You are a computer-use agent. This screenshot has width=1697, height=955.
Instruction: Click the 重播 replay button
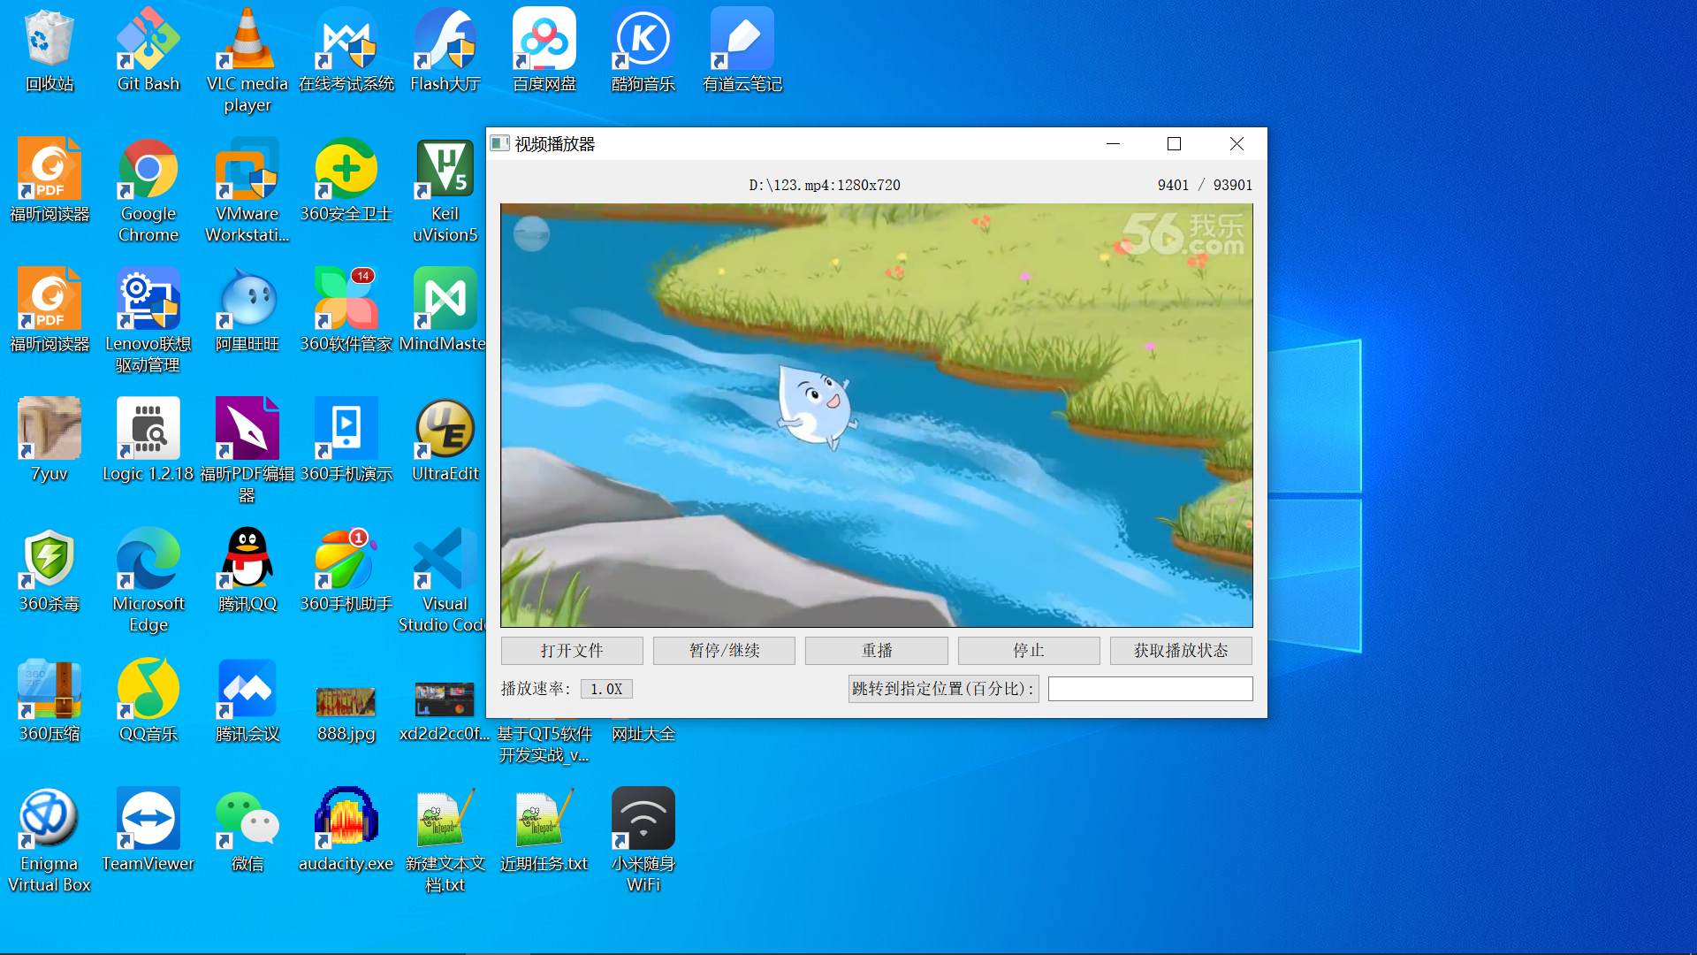coord(876,651)
